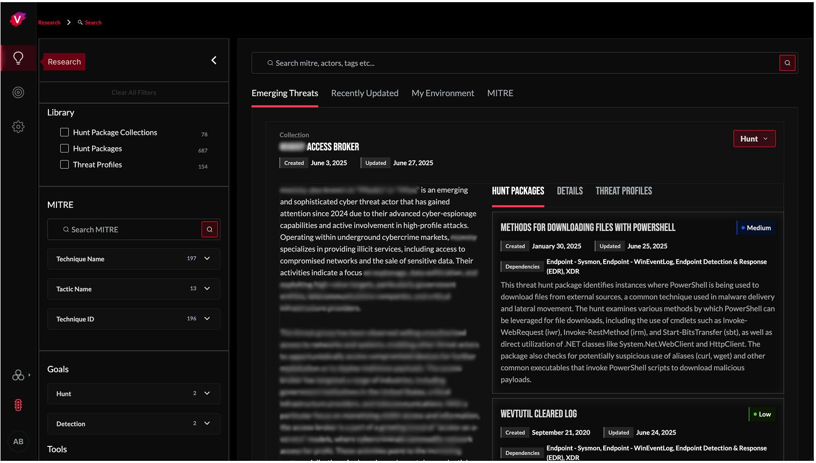
Task: Click the June 3, 2025 created date
Action: (x=329, y=163)
